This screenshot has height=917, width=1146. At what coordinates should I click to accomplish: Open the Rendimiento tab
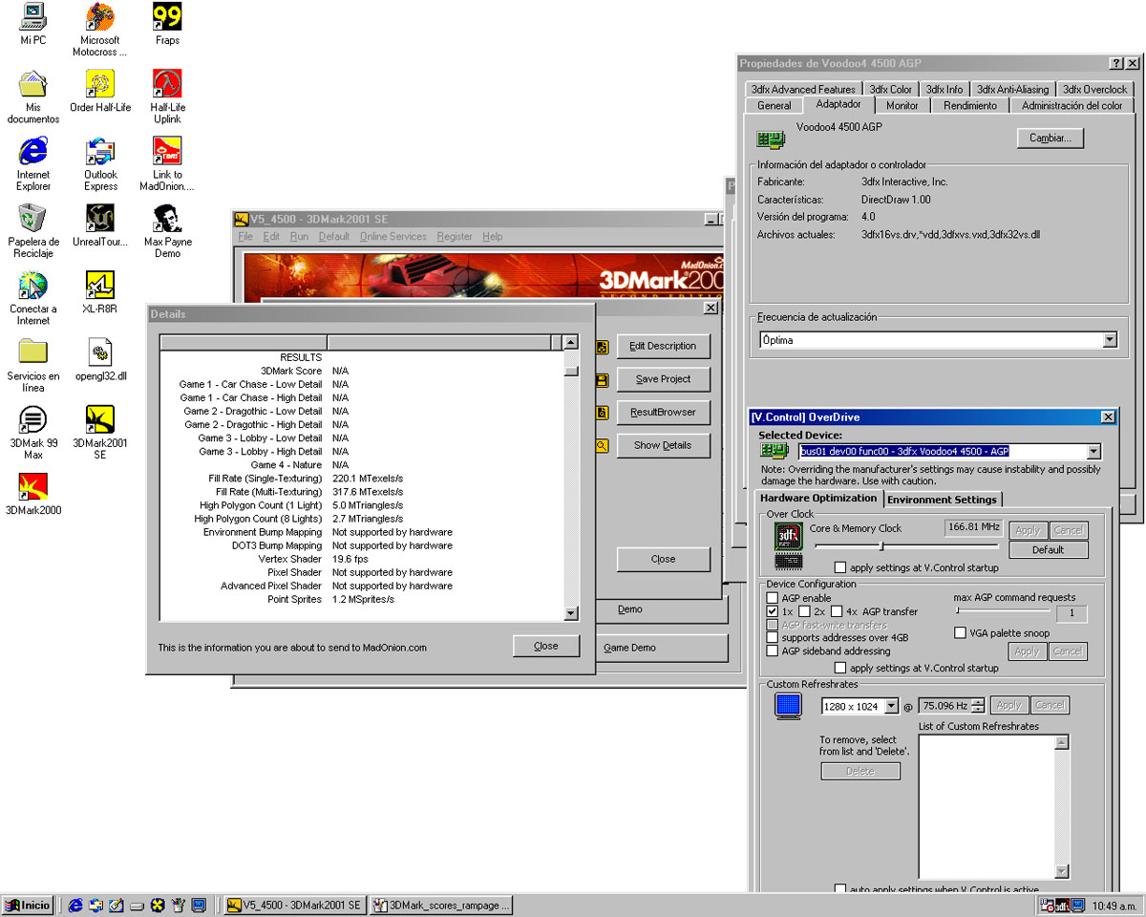(970, 105)
